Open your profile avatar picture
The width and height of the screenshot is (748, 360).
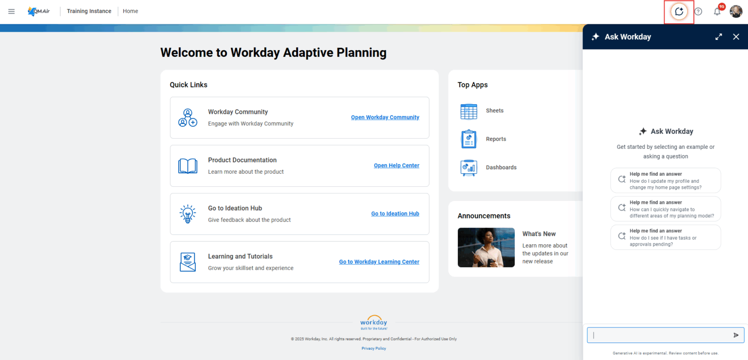735,11
